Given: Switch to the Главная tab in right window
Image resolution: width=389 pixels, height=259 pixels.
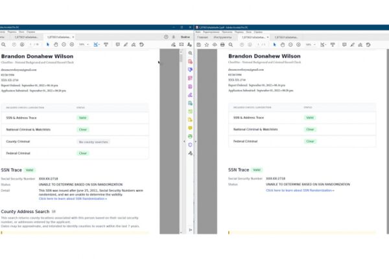Looking at the screenshot, I should tap(202, 37).
